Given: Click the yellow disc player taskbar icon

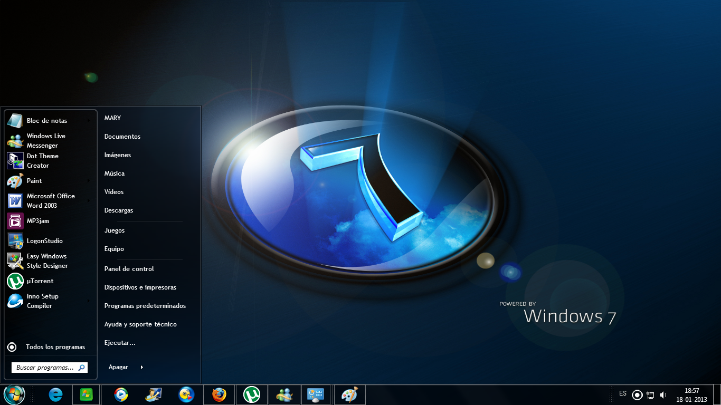Looking at the screenshot, I should (186, 394).
